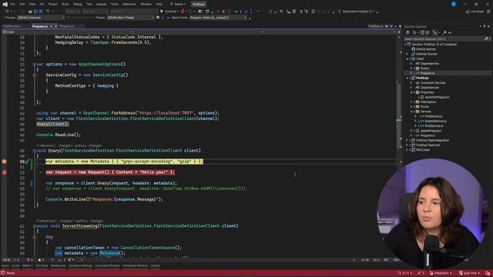Open the Thread dropdown showing Main Thread
Image resolution: width=493 pixels, height=277 pixels.
point(130,18)
